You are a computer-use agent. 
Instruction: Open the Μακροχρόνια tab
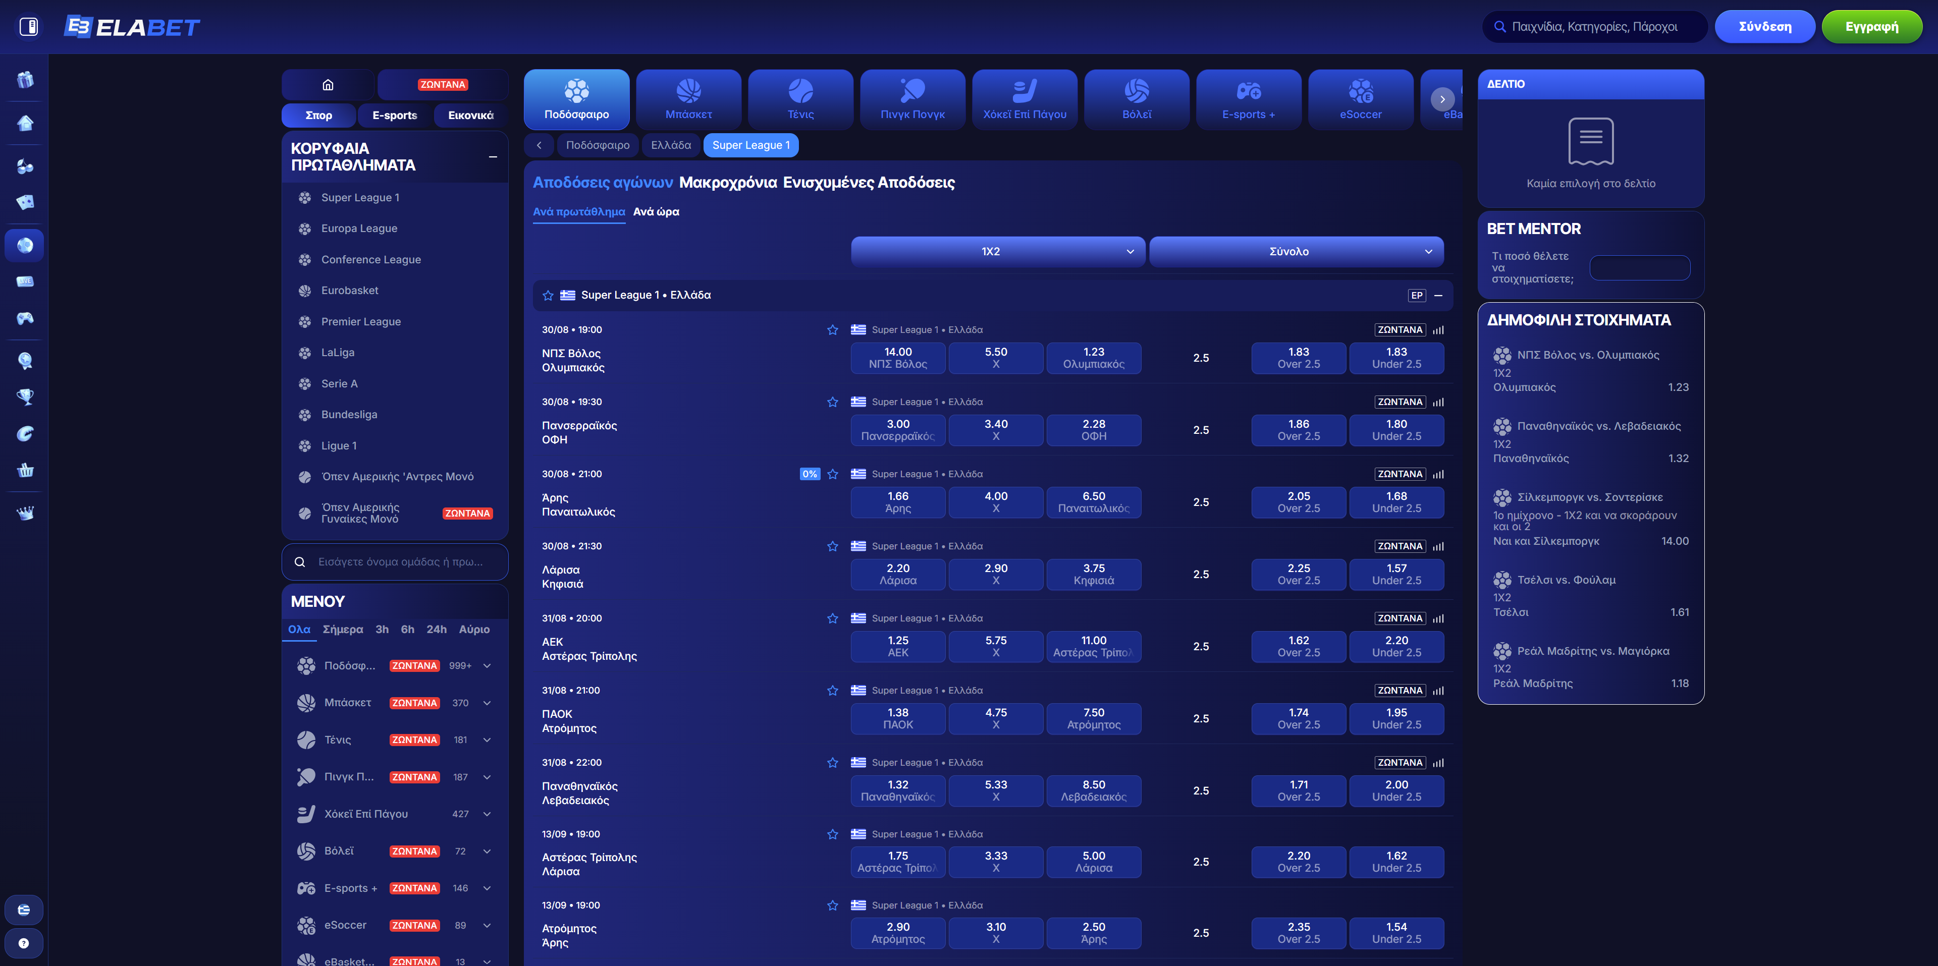point(727,183)
